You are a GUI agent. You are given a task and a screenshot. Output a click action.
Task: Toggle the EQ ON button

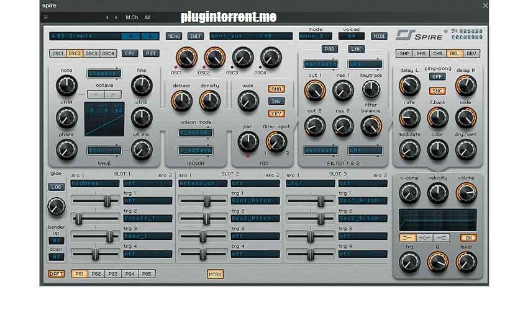[468, 238]
